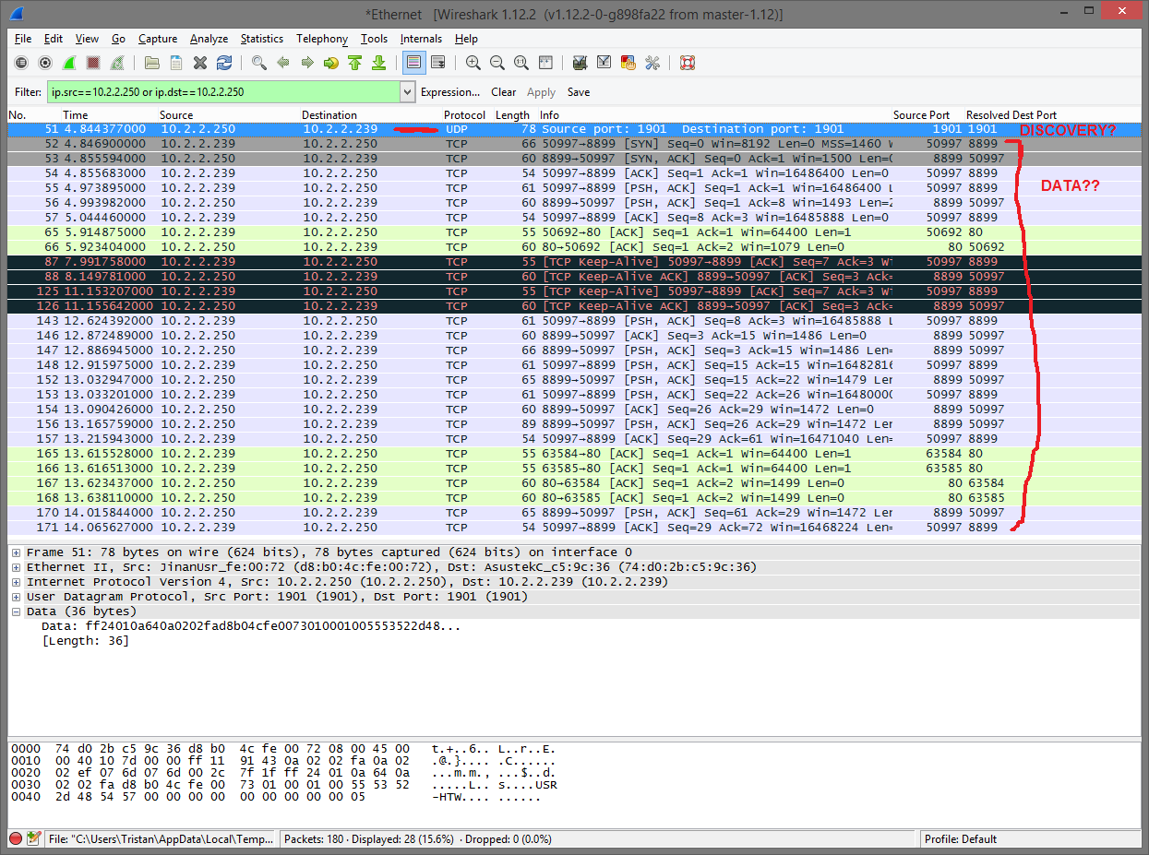1149x855 pixels.
Task: Find a packet using the magnifier tool
Action: pyautogui.click(x=259, y=63)
